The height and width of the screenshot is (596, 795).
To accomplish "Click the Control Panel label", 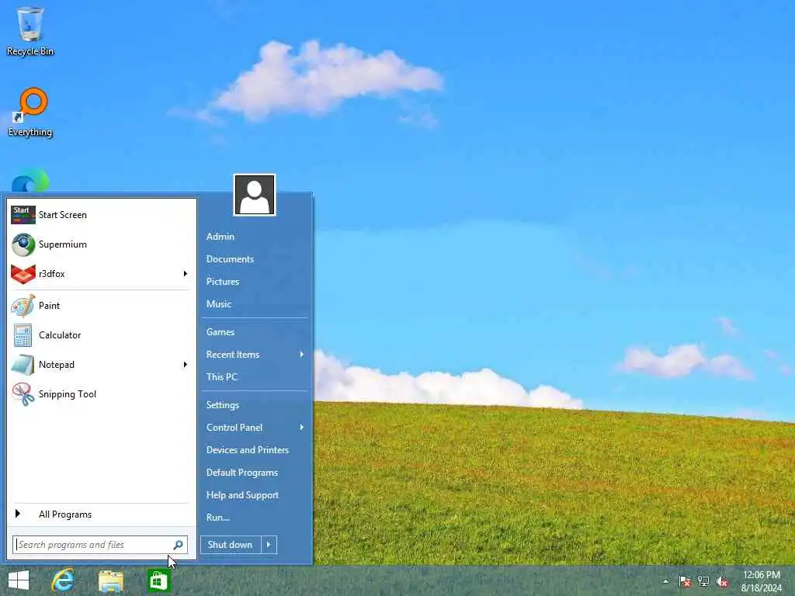I will 234,428.
